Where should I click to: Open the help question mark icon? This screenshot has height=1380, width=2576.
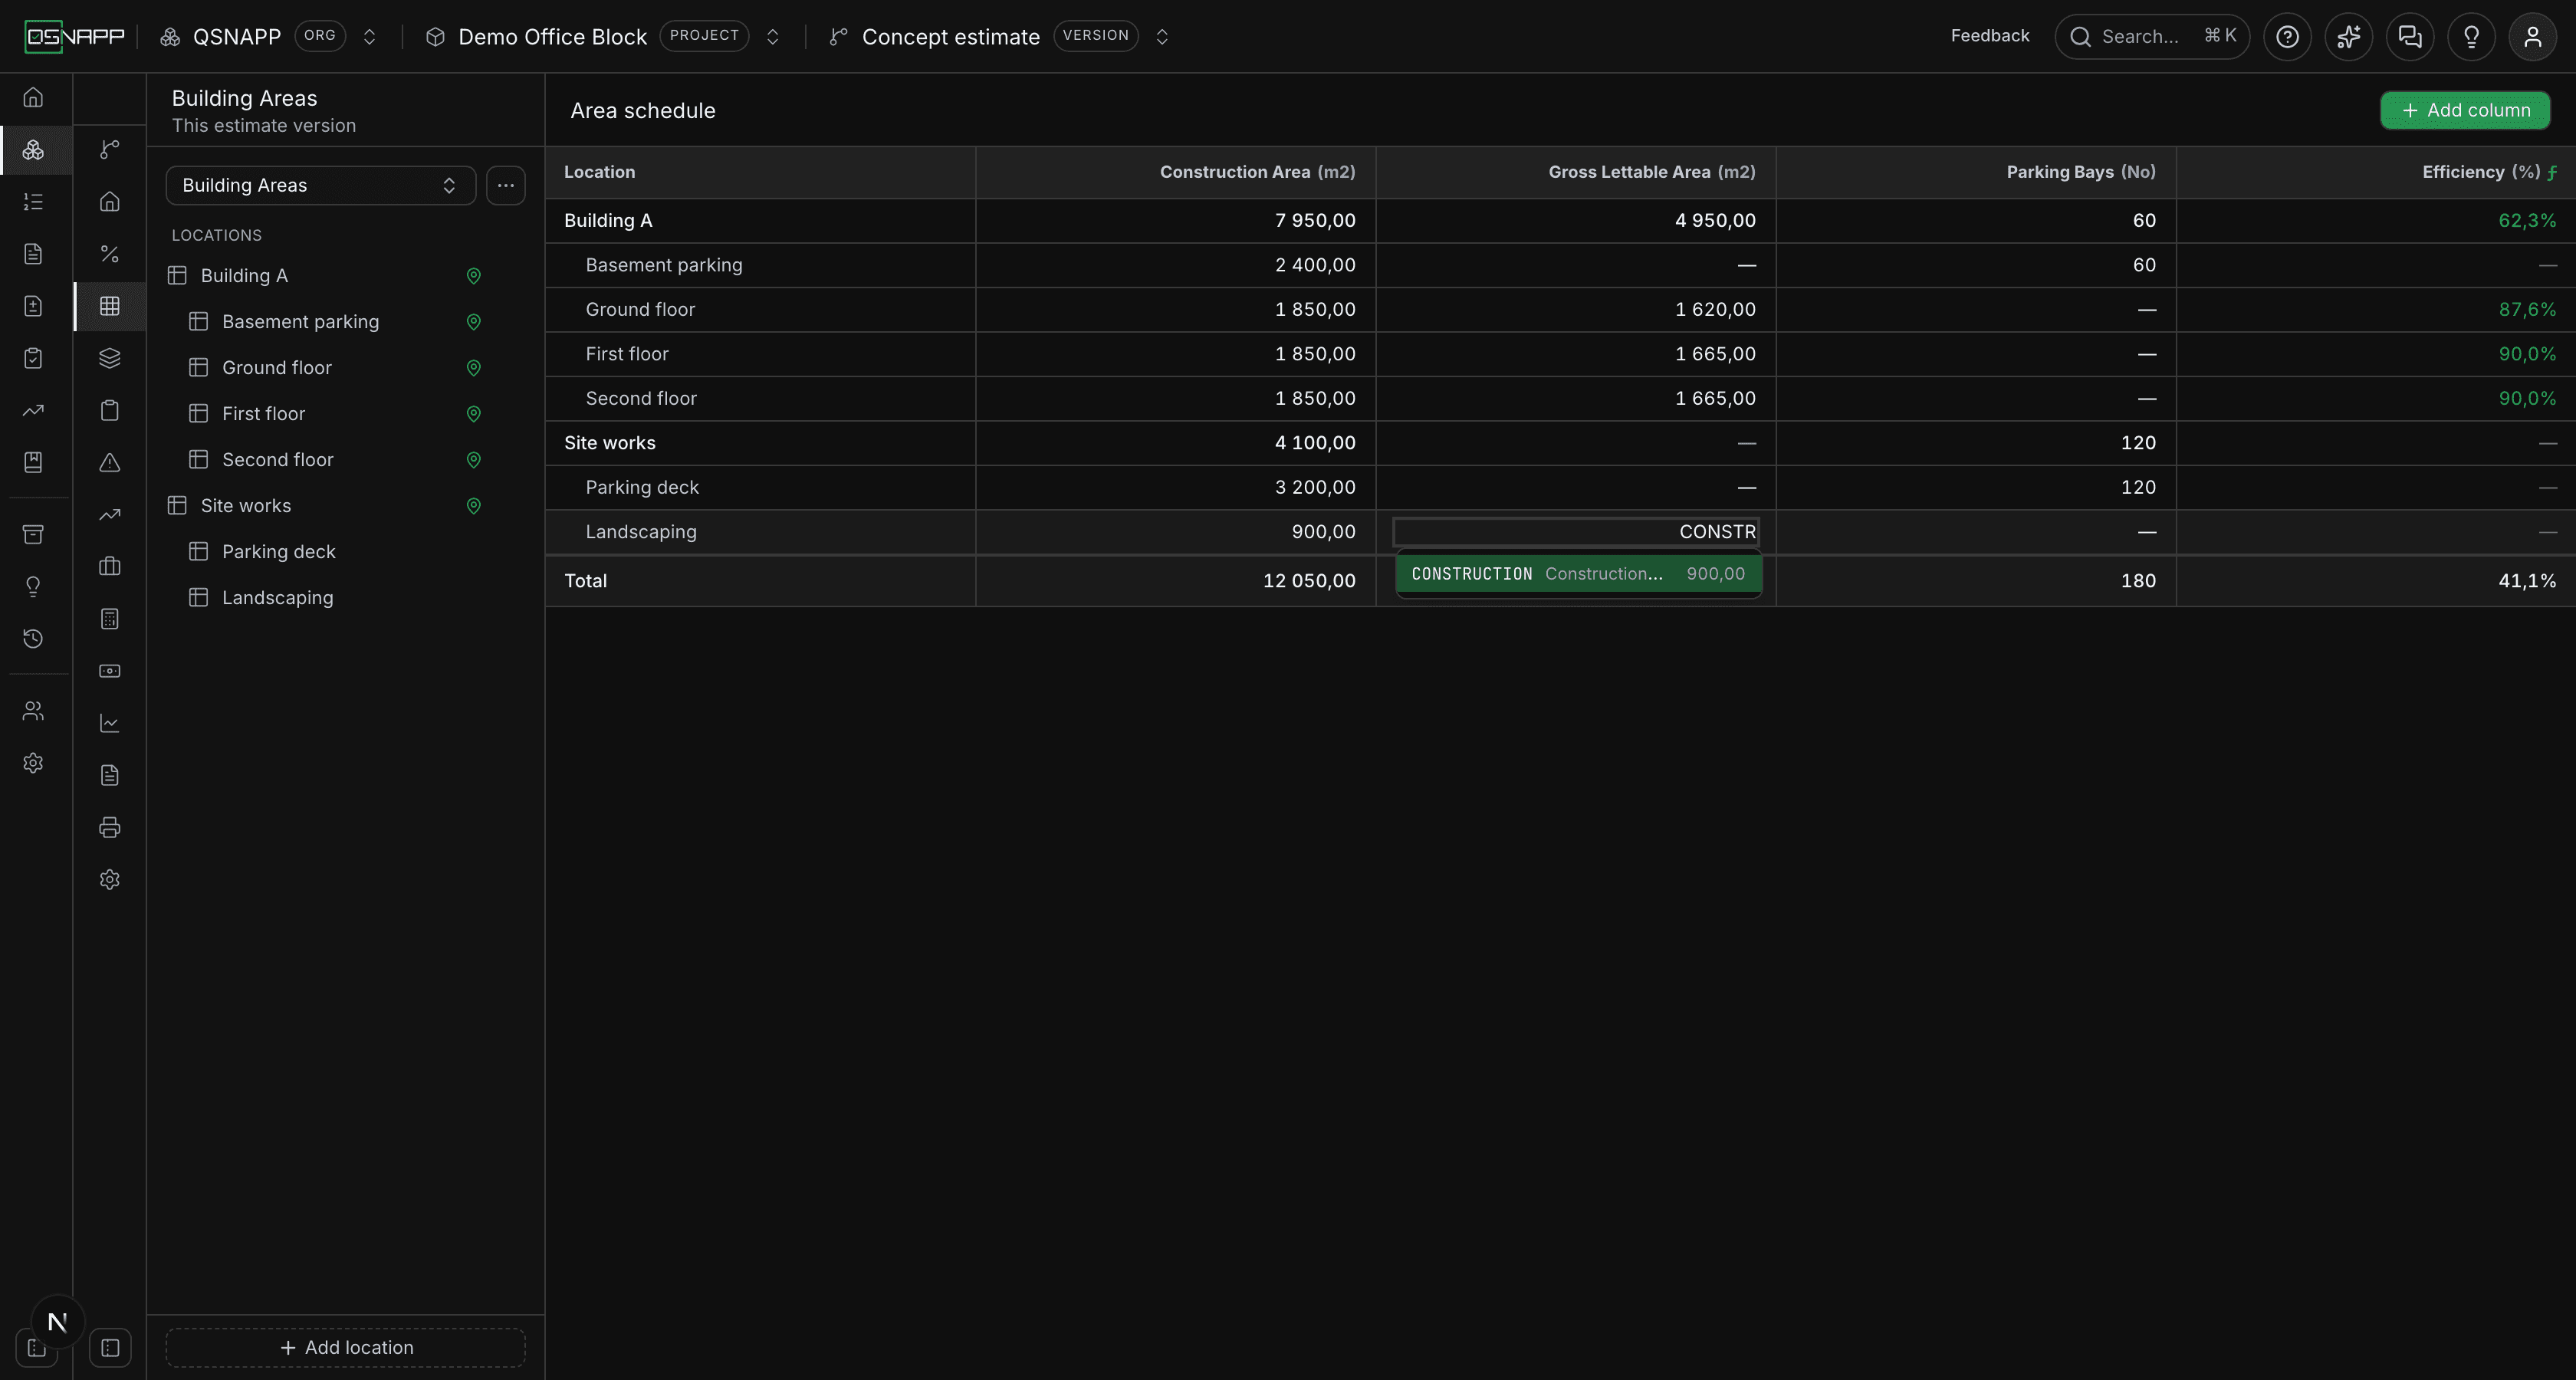[2287, 37]
